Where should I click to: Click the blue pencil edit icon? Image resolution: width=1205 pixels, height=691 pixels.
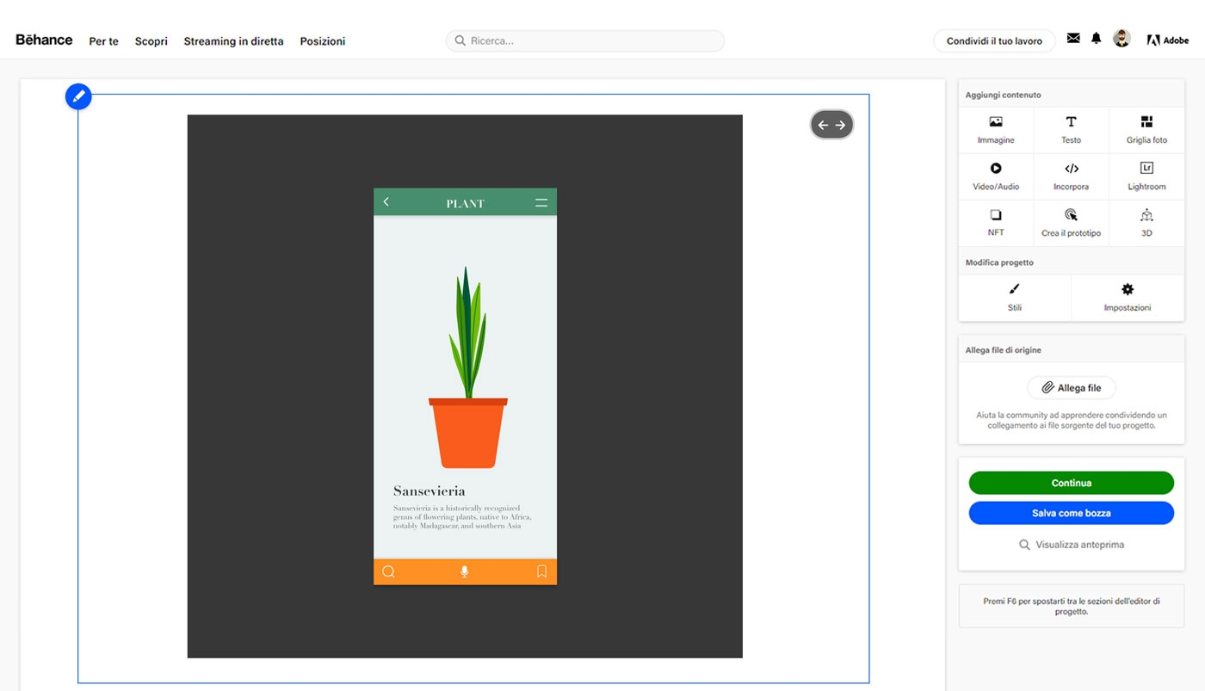[78, 96]
